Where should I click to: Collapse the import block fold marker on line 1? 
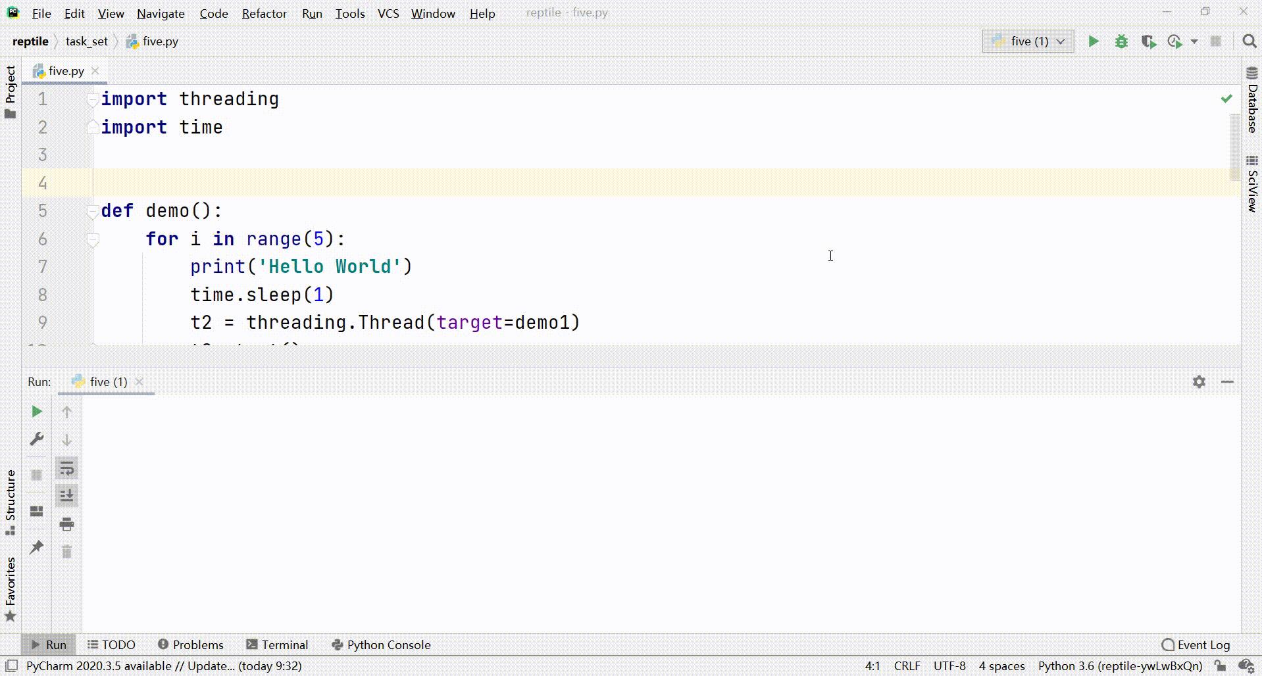point(93,99)
